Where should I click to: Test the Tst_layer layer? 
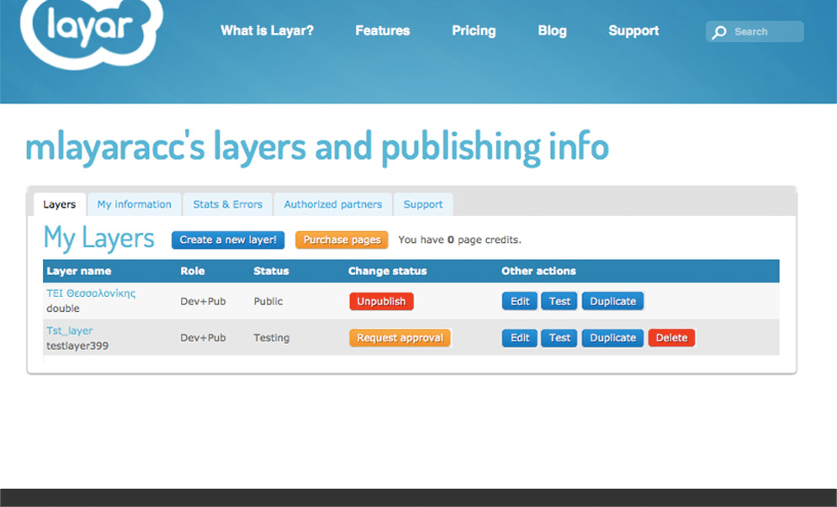pyautogui.click(x=559, y=338)
